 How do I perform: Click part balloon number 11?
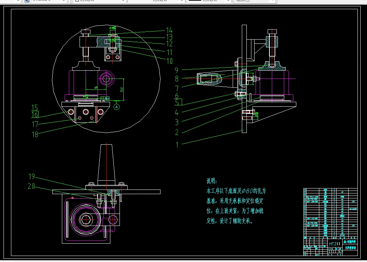tap(169, 52)
